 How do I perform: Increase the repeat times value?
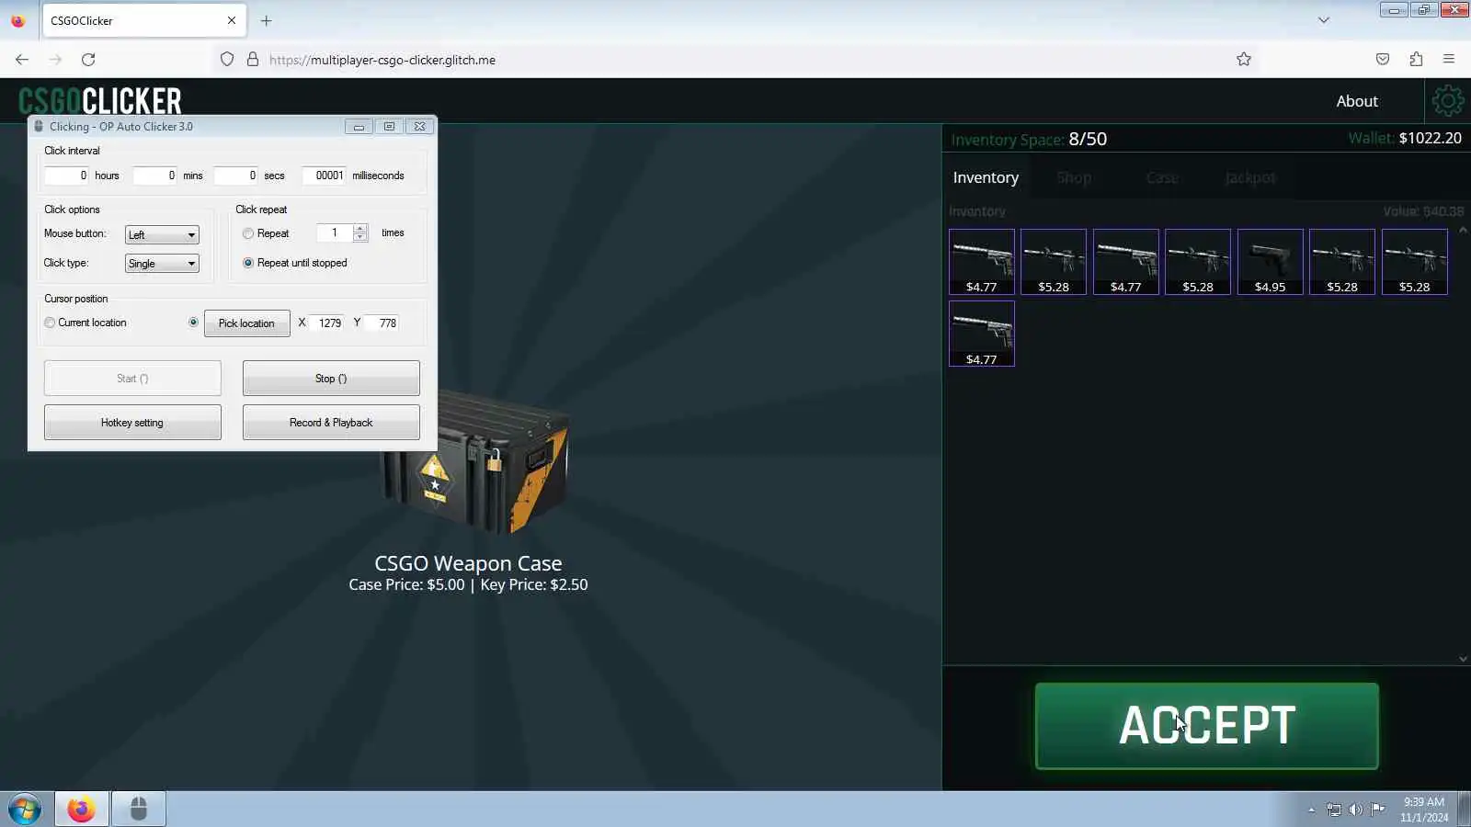360,229
